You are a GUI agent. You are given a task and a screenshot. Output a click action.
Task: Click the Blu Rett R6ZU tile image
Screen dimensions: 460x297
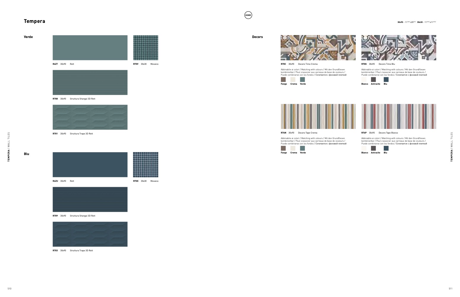pyautogui.click(x=90, y=165)
